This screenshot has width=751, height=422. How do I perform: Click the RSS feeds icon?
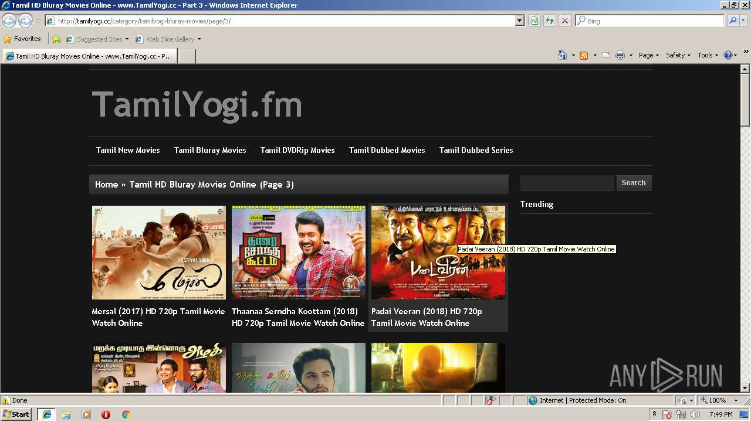click(584, 55)
